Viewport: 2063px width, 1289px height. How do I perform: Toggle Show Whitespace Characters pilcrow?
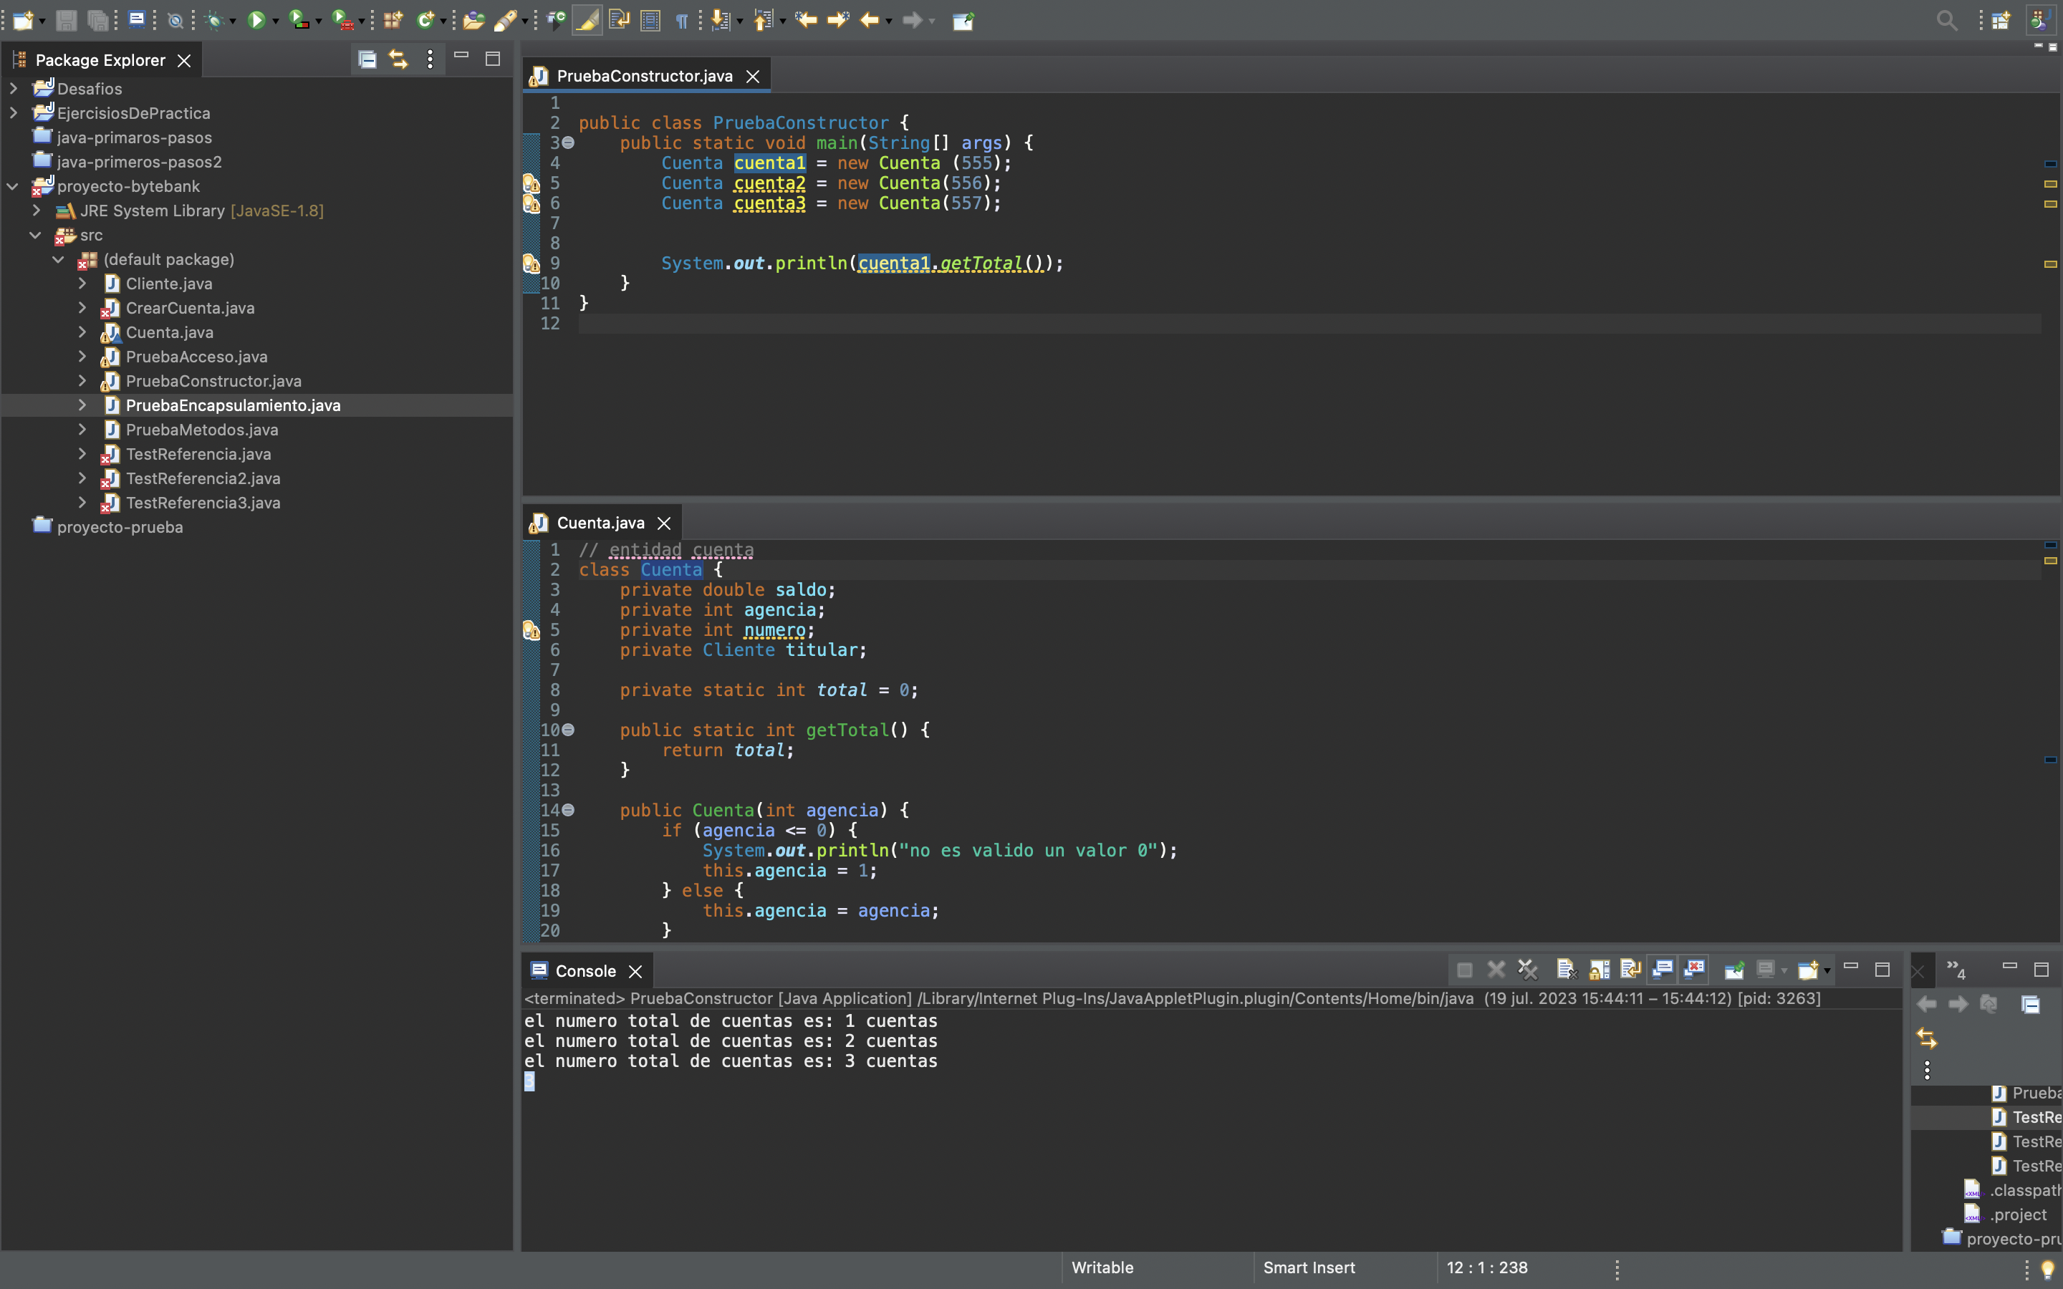click(x=682, y=21)
